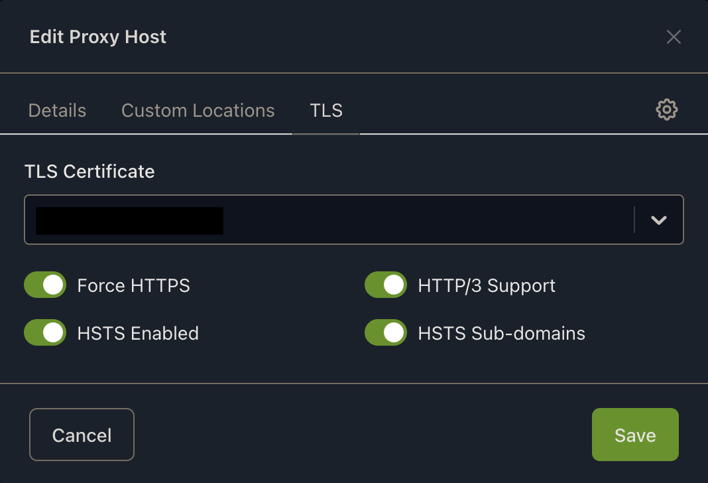
Task: Switch off HSTS Sub-domains toggle
Action: [386, 332]
